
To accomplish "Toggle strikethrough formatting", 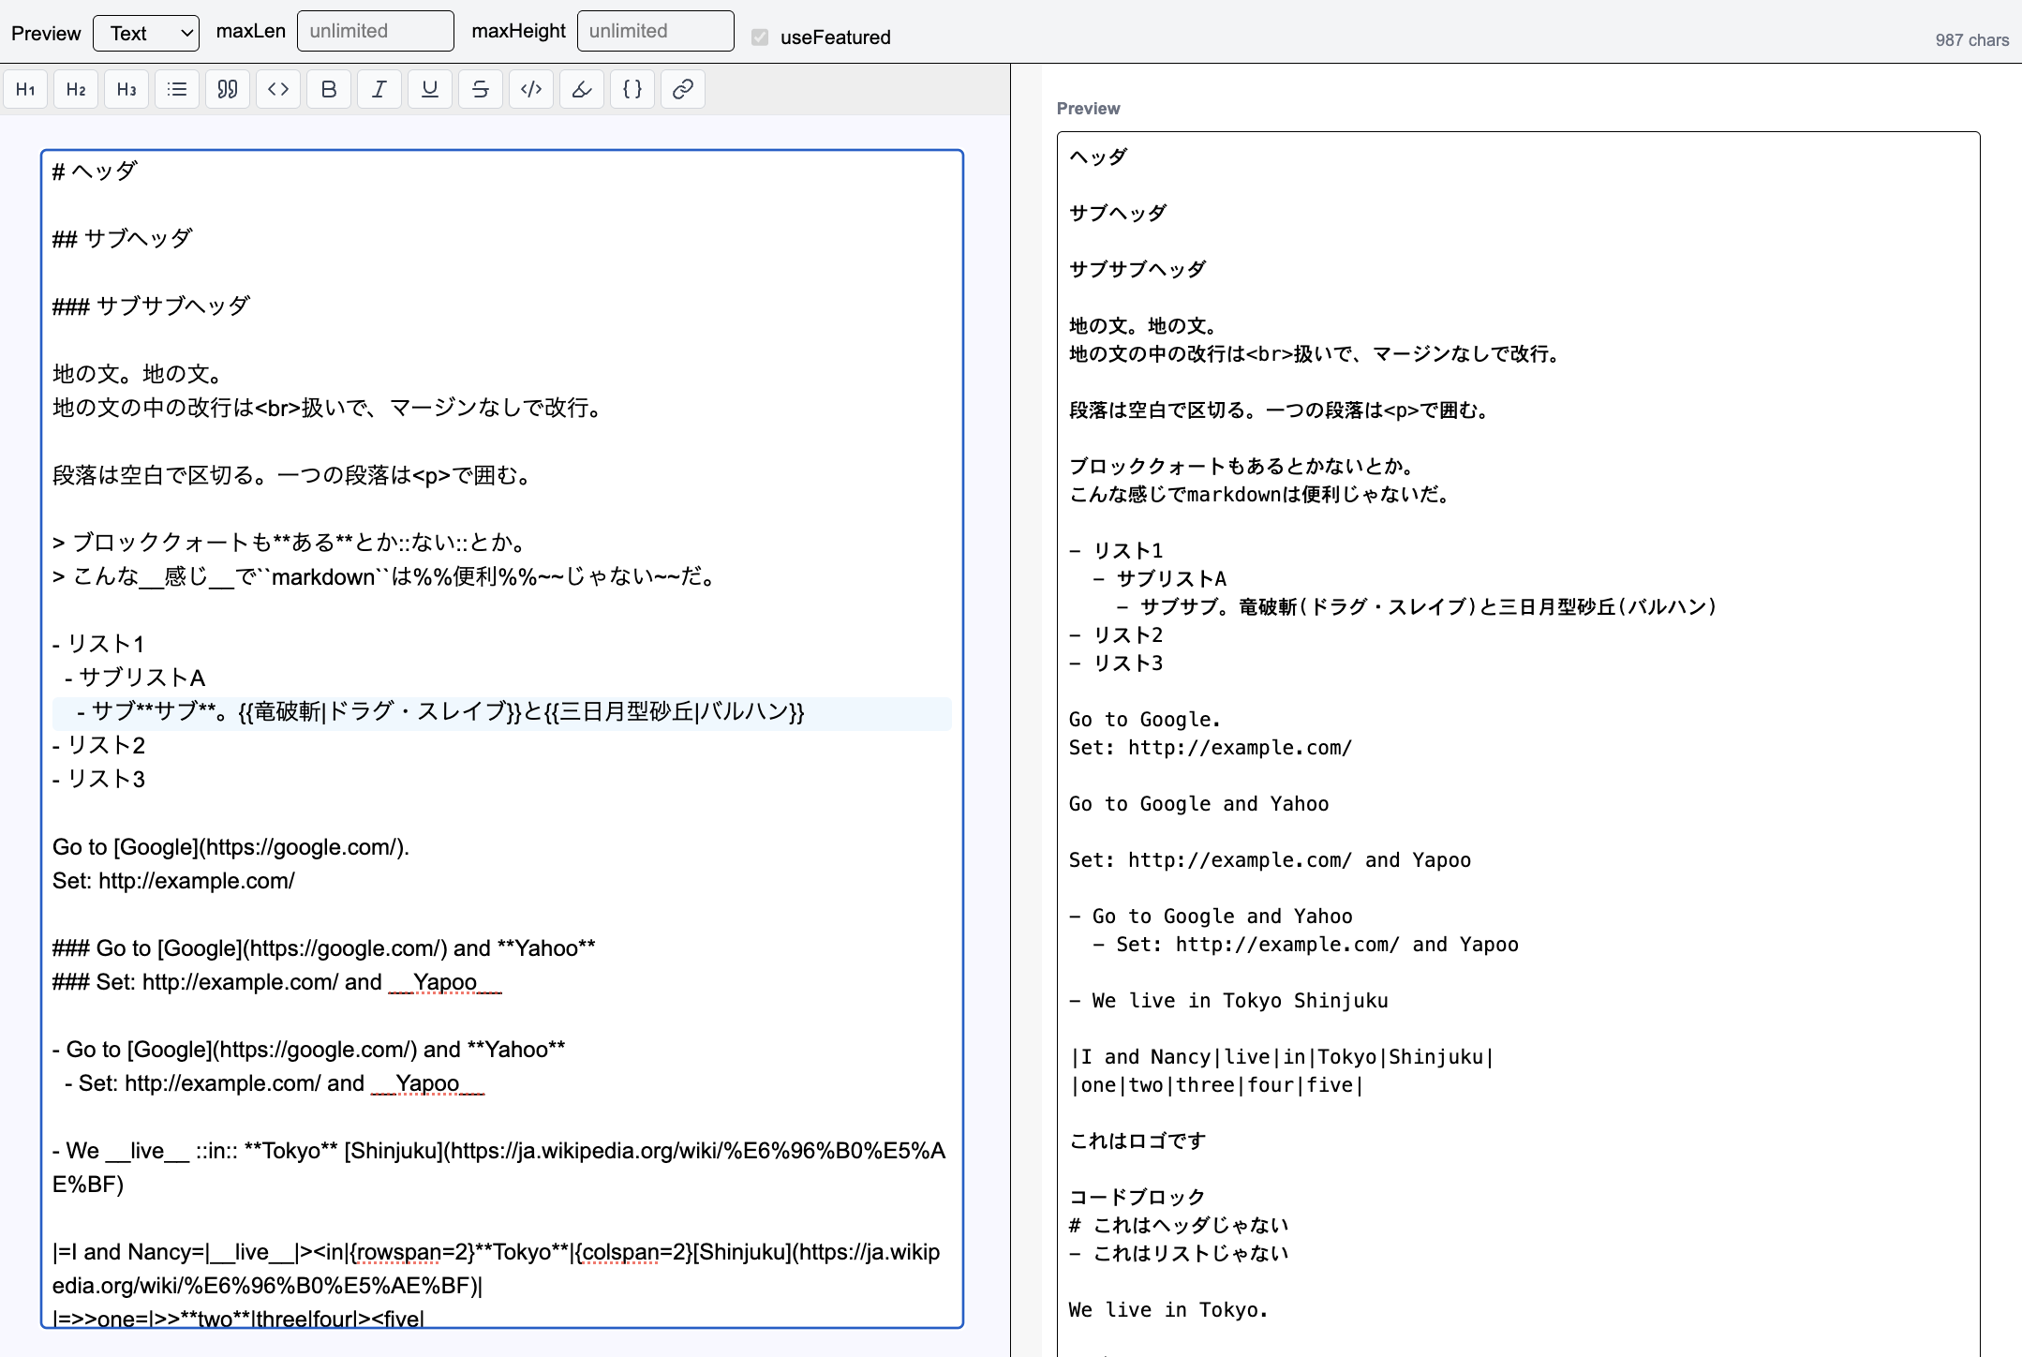I will click(481, 90).
